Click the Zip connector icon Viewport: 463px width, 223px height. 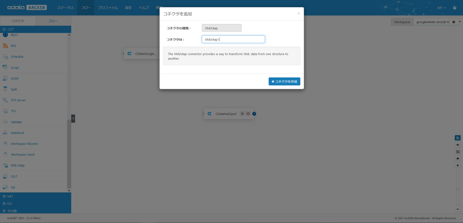point(5,187)
